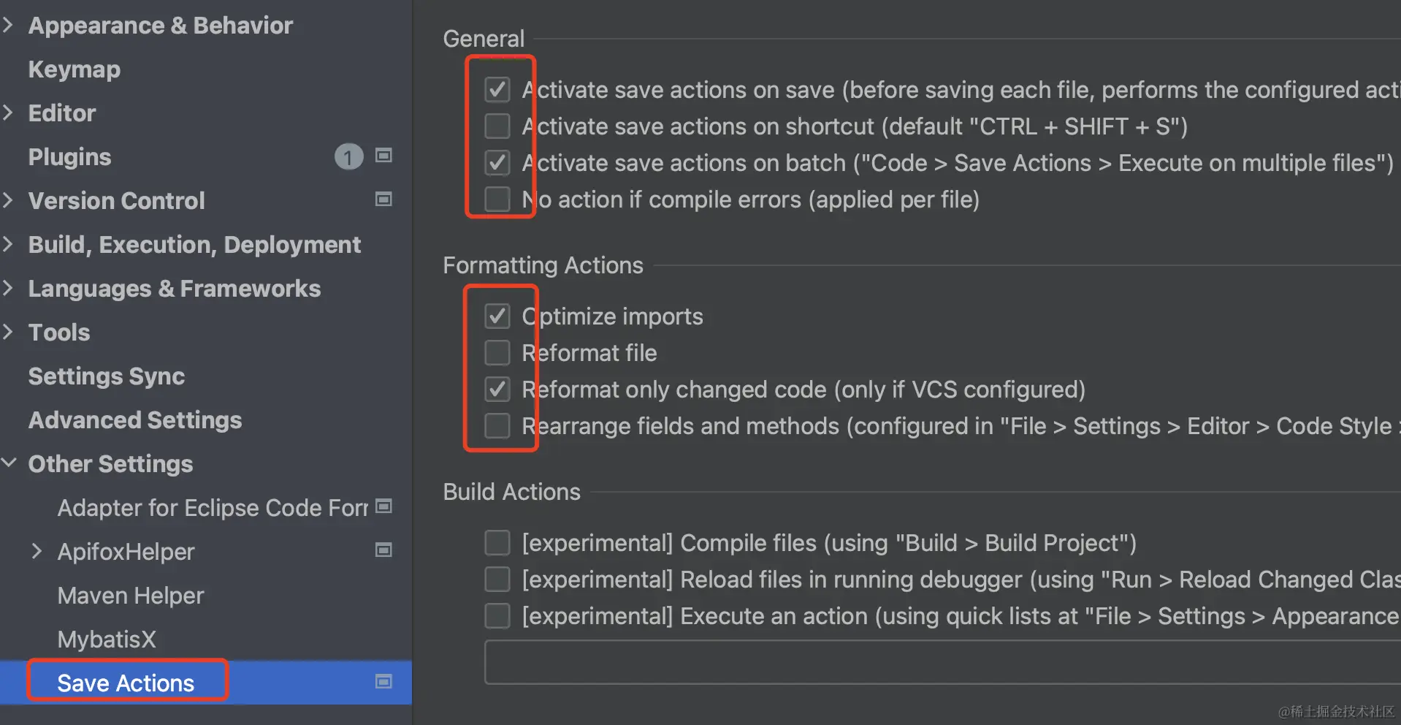Enable save actions on shortcut checkbox
Viewport: 1401px width, 725px height.
point(497,126)
